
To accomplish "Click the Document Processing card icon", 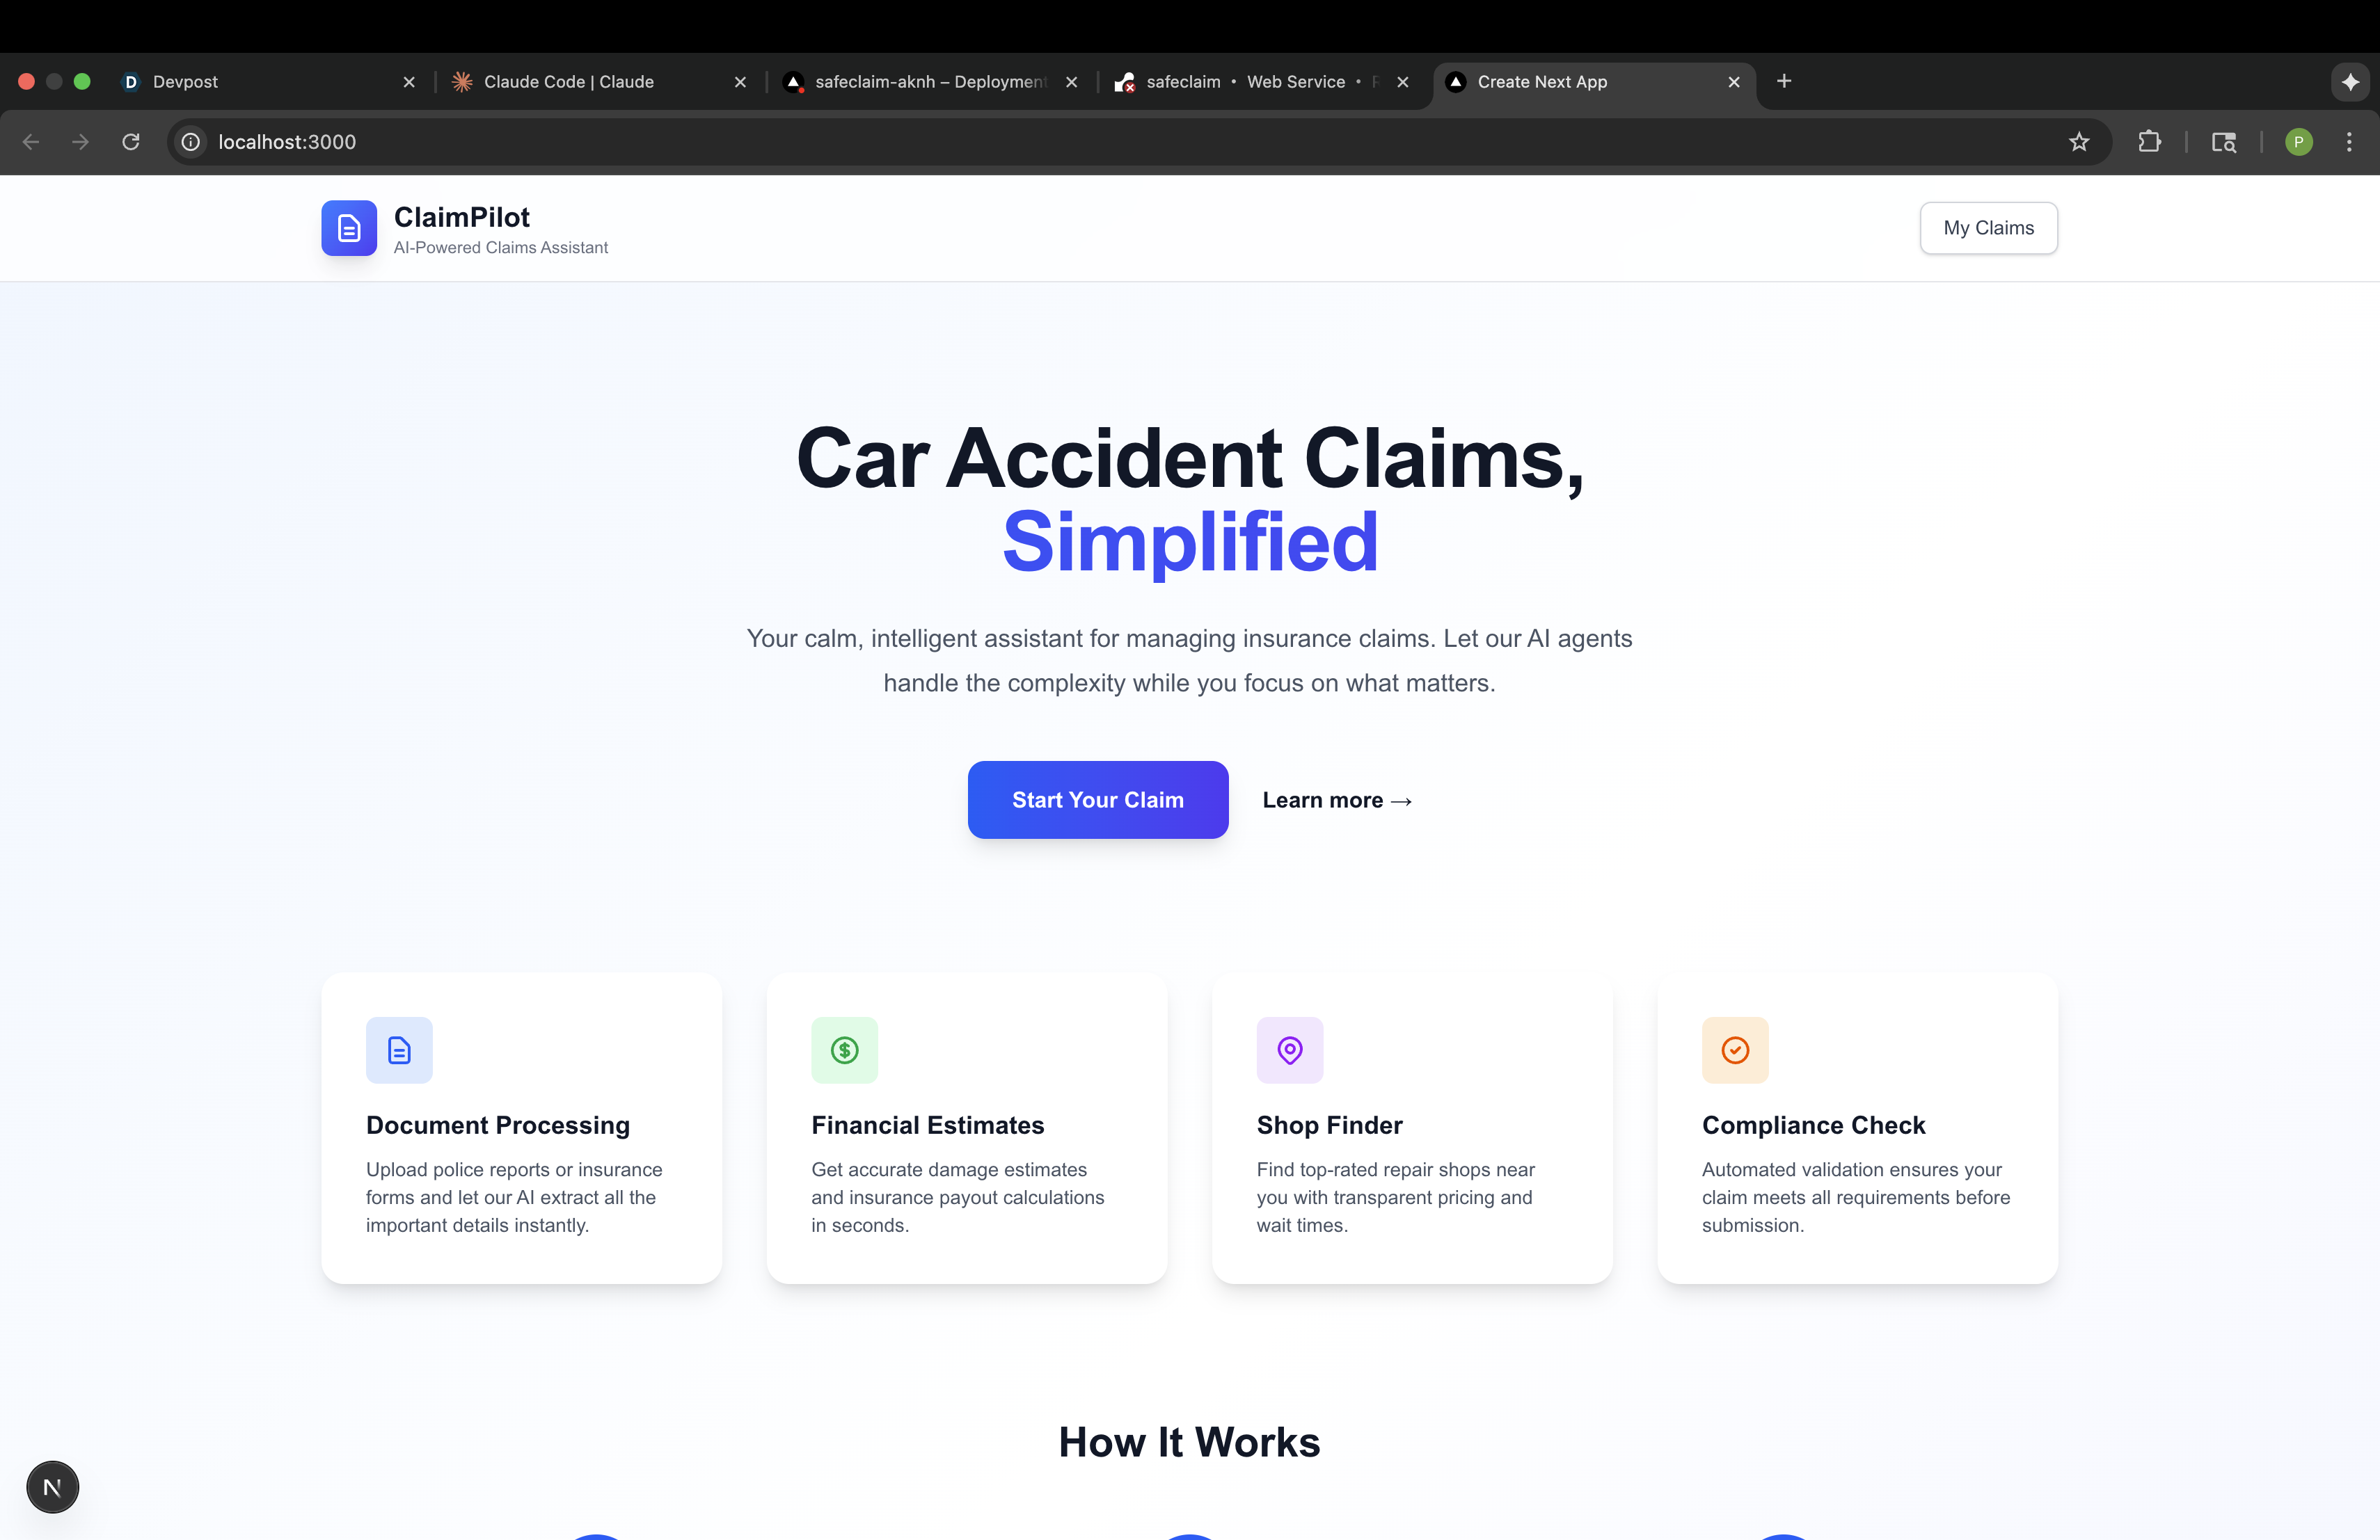I will tap(399, 1050).
